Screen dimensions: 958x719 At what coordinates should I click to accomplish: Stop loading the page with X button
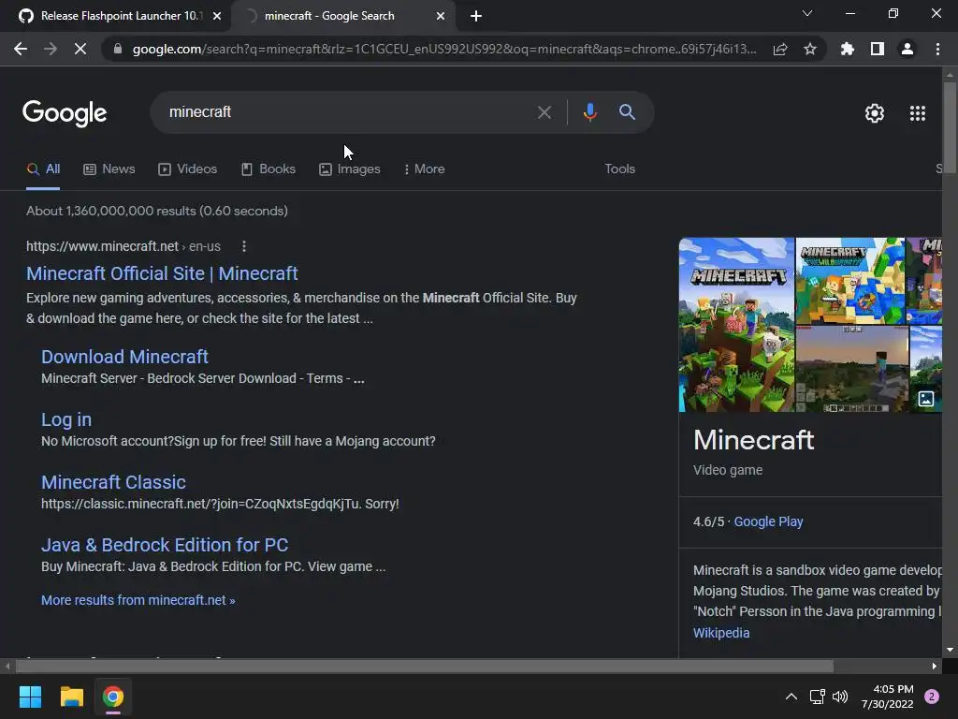[80, 49]
